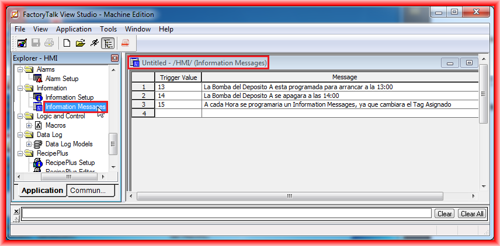Click the Clear button

click(445, 214)
